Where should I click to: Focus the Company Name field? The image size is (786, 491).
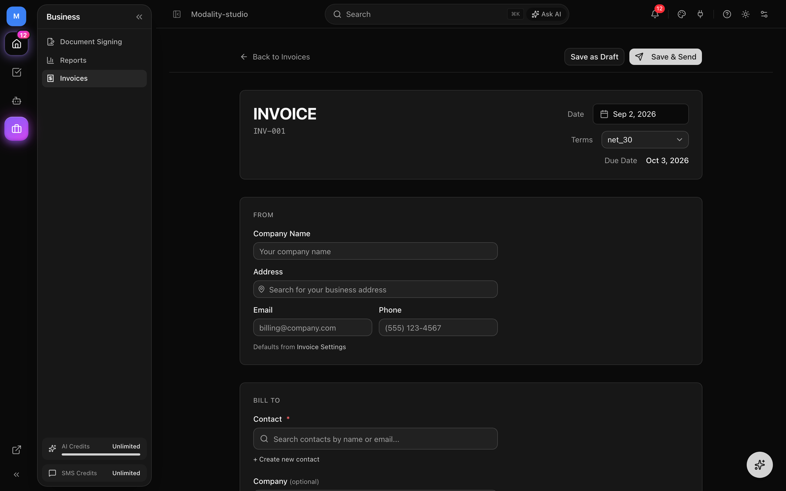point(375,251)
